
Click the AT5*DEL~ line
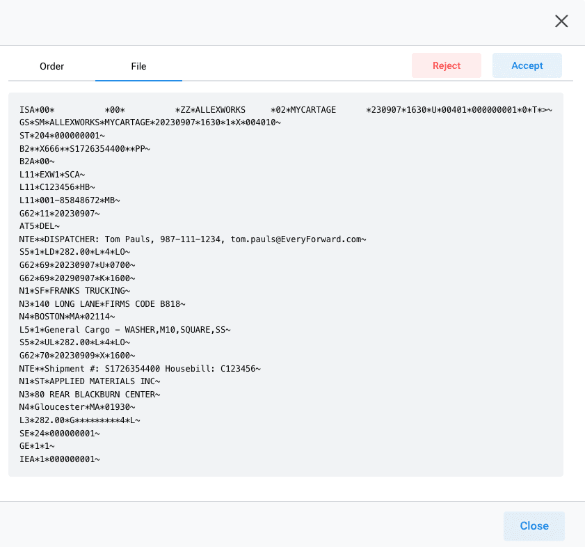(40, 226)
